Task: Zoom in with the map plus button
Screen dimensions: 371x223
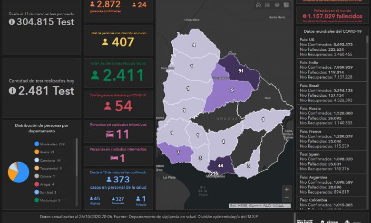Action: 286,190
